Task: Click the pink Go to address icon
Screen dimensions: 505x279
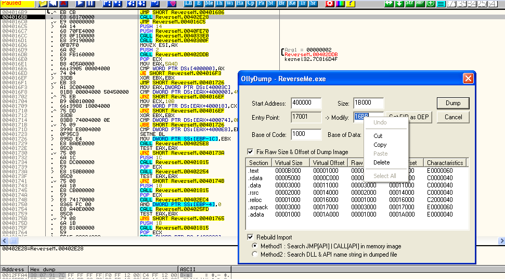Action: point(172,4)
